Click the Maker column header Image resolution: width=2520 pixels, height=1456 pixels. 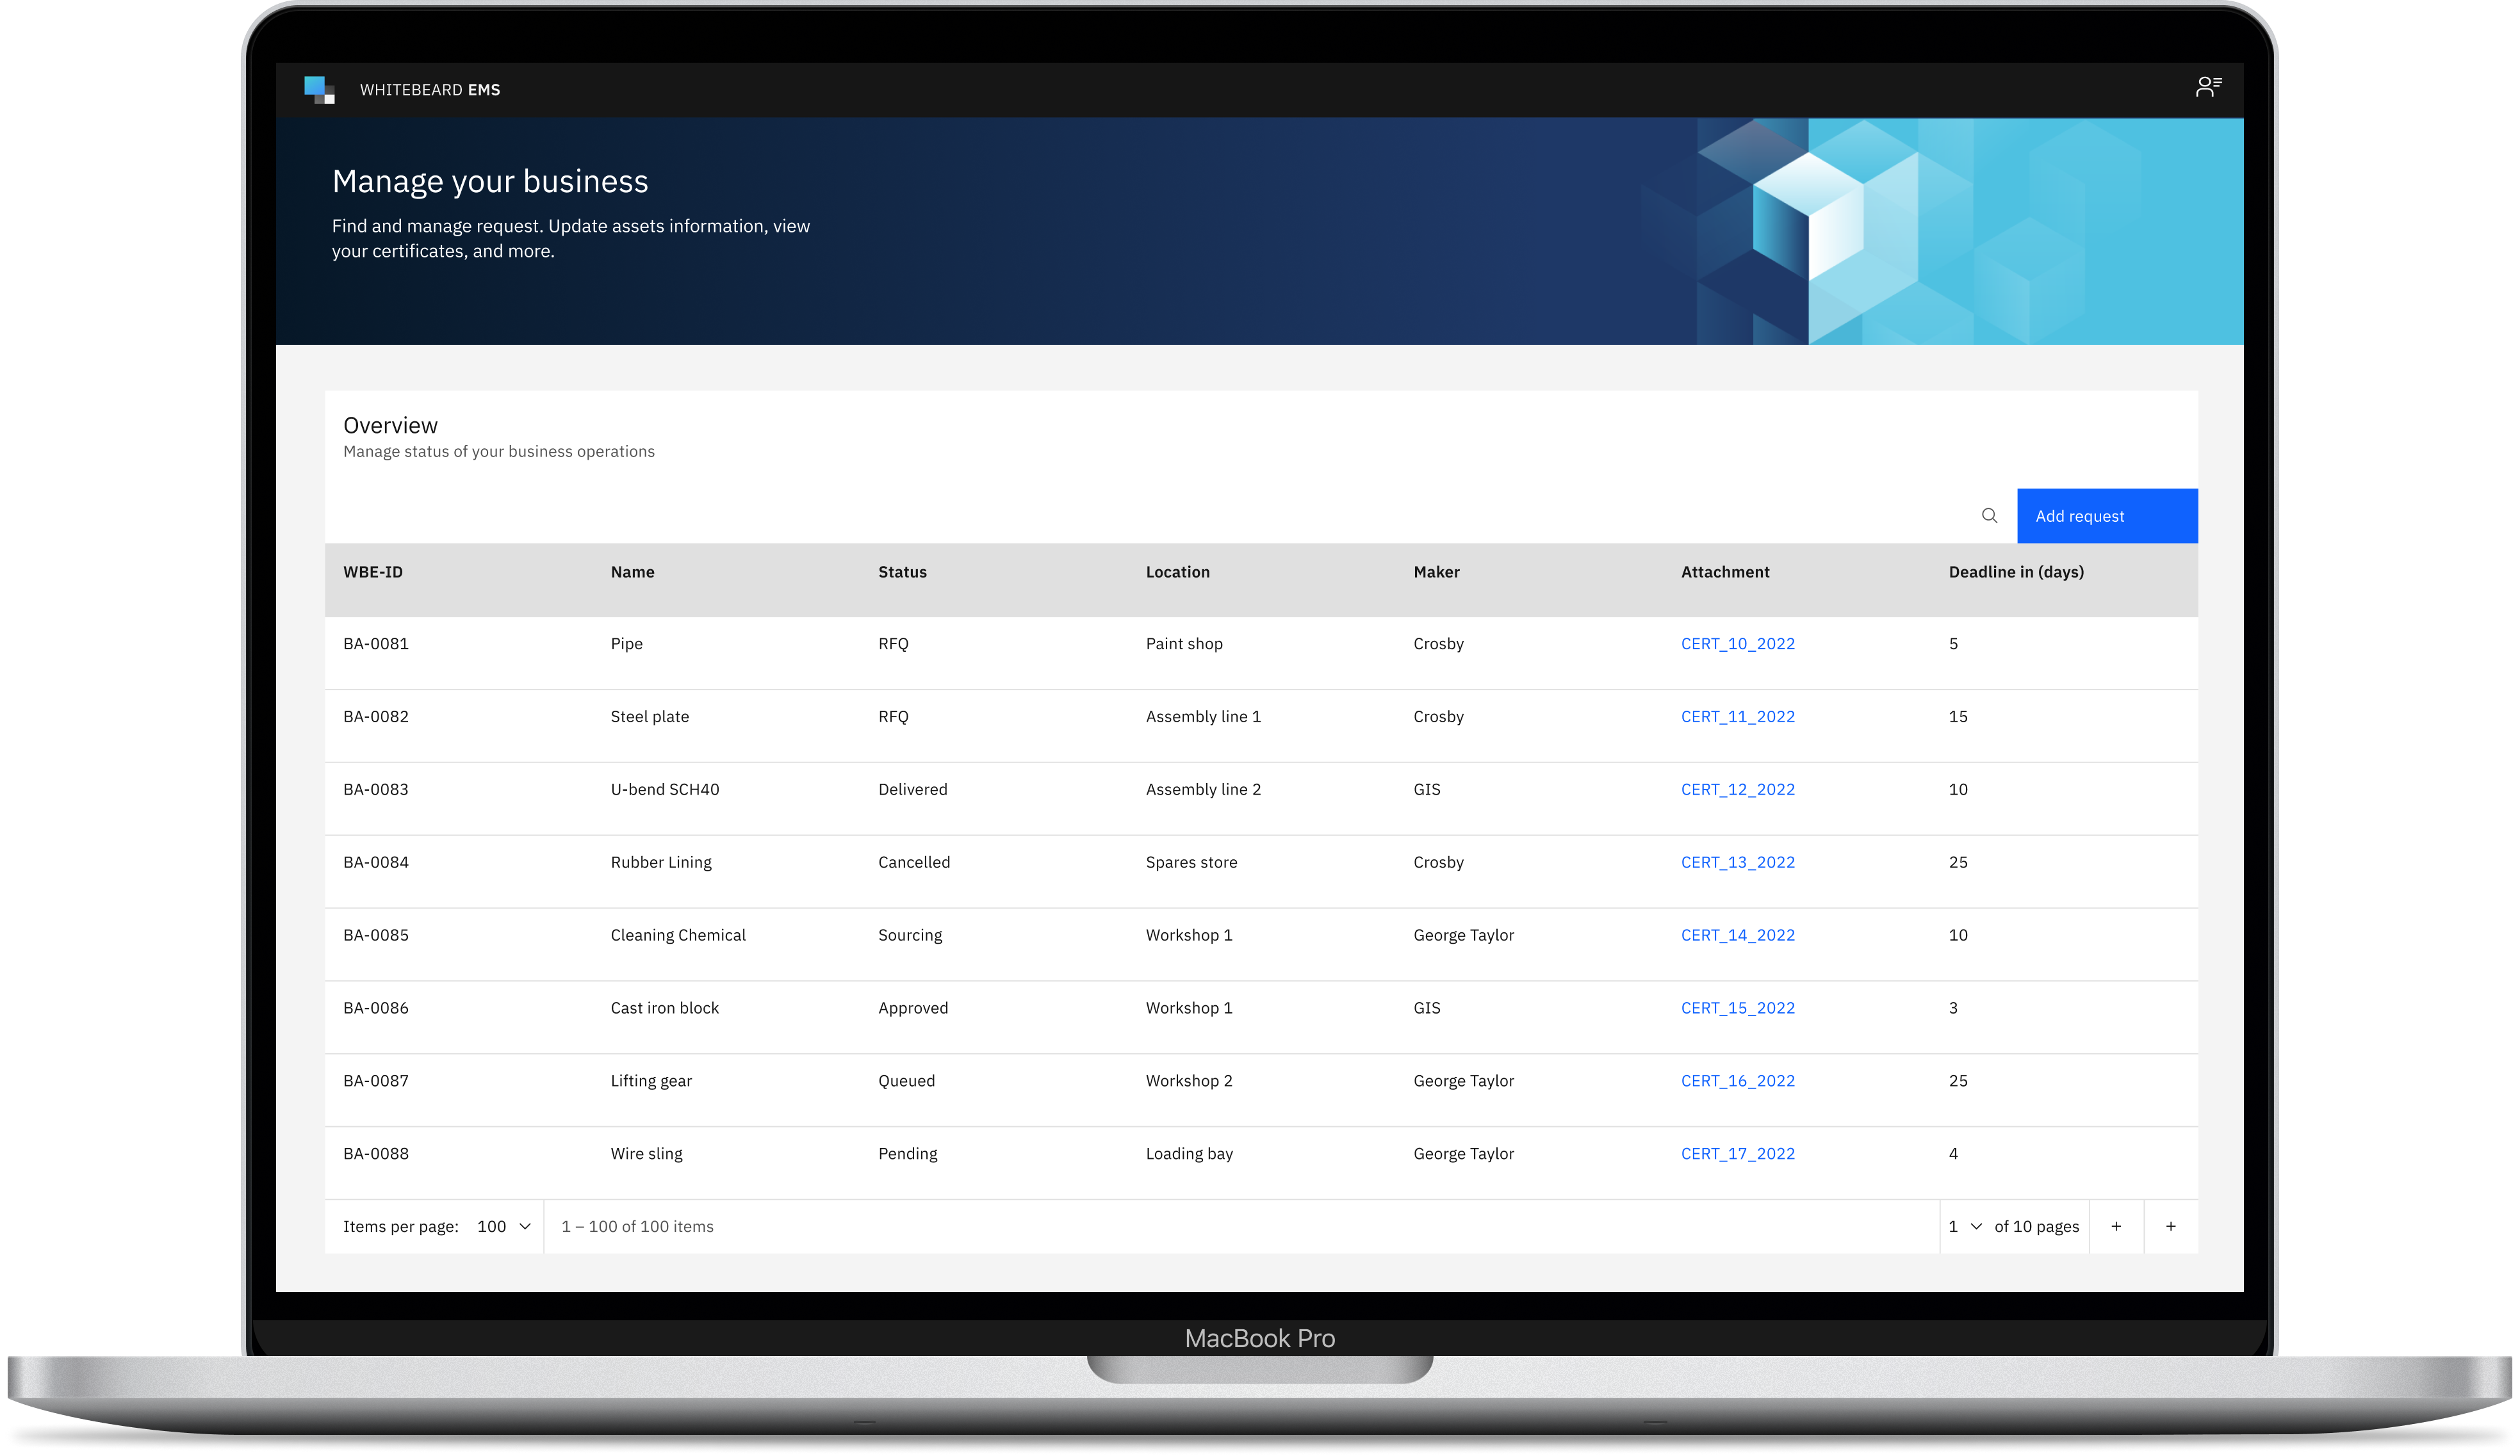point(1436,572)
